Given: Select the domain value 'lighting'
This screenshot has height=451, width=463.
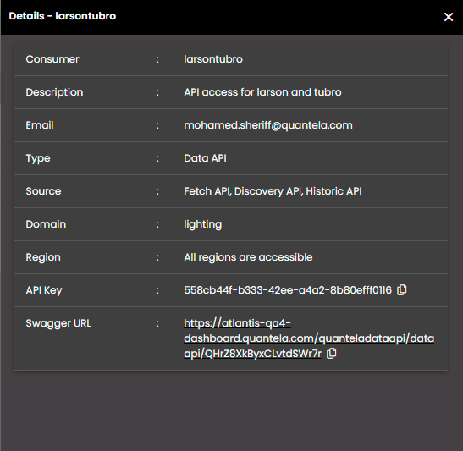Looking at the screenshot, I should coord(202,224).
